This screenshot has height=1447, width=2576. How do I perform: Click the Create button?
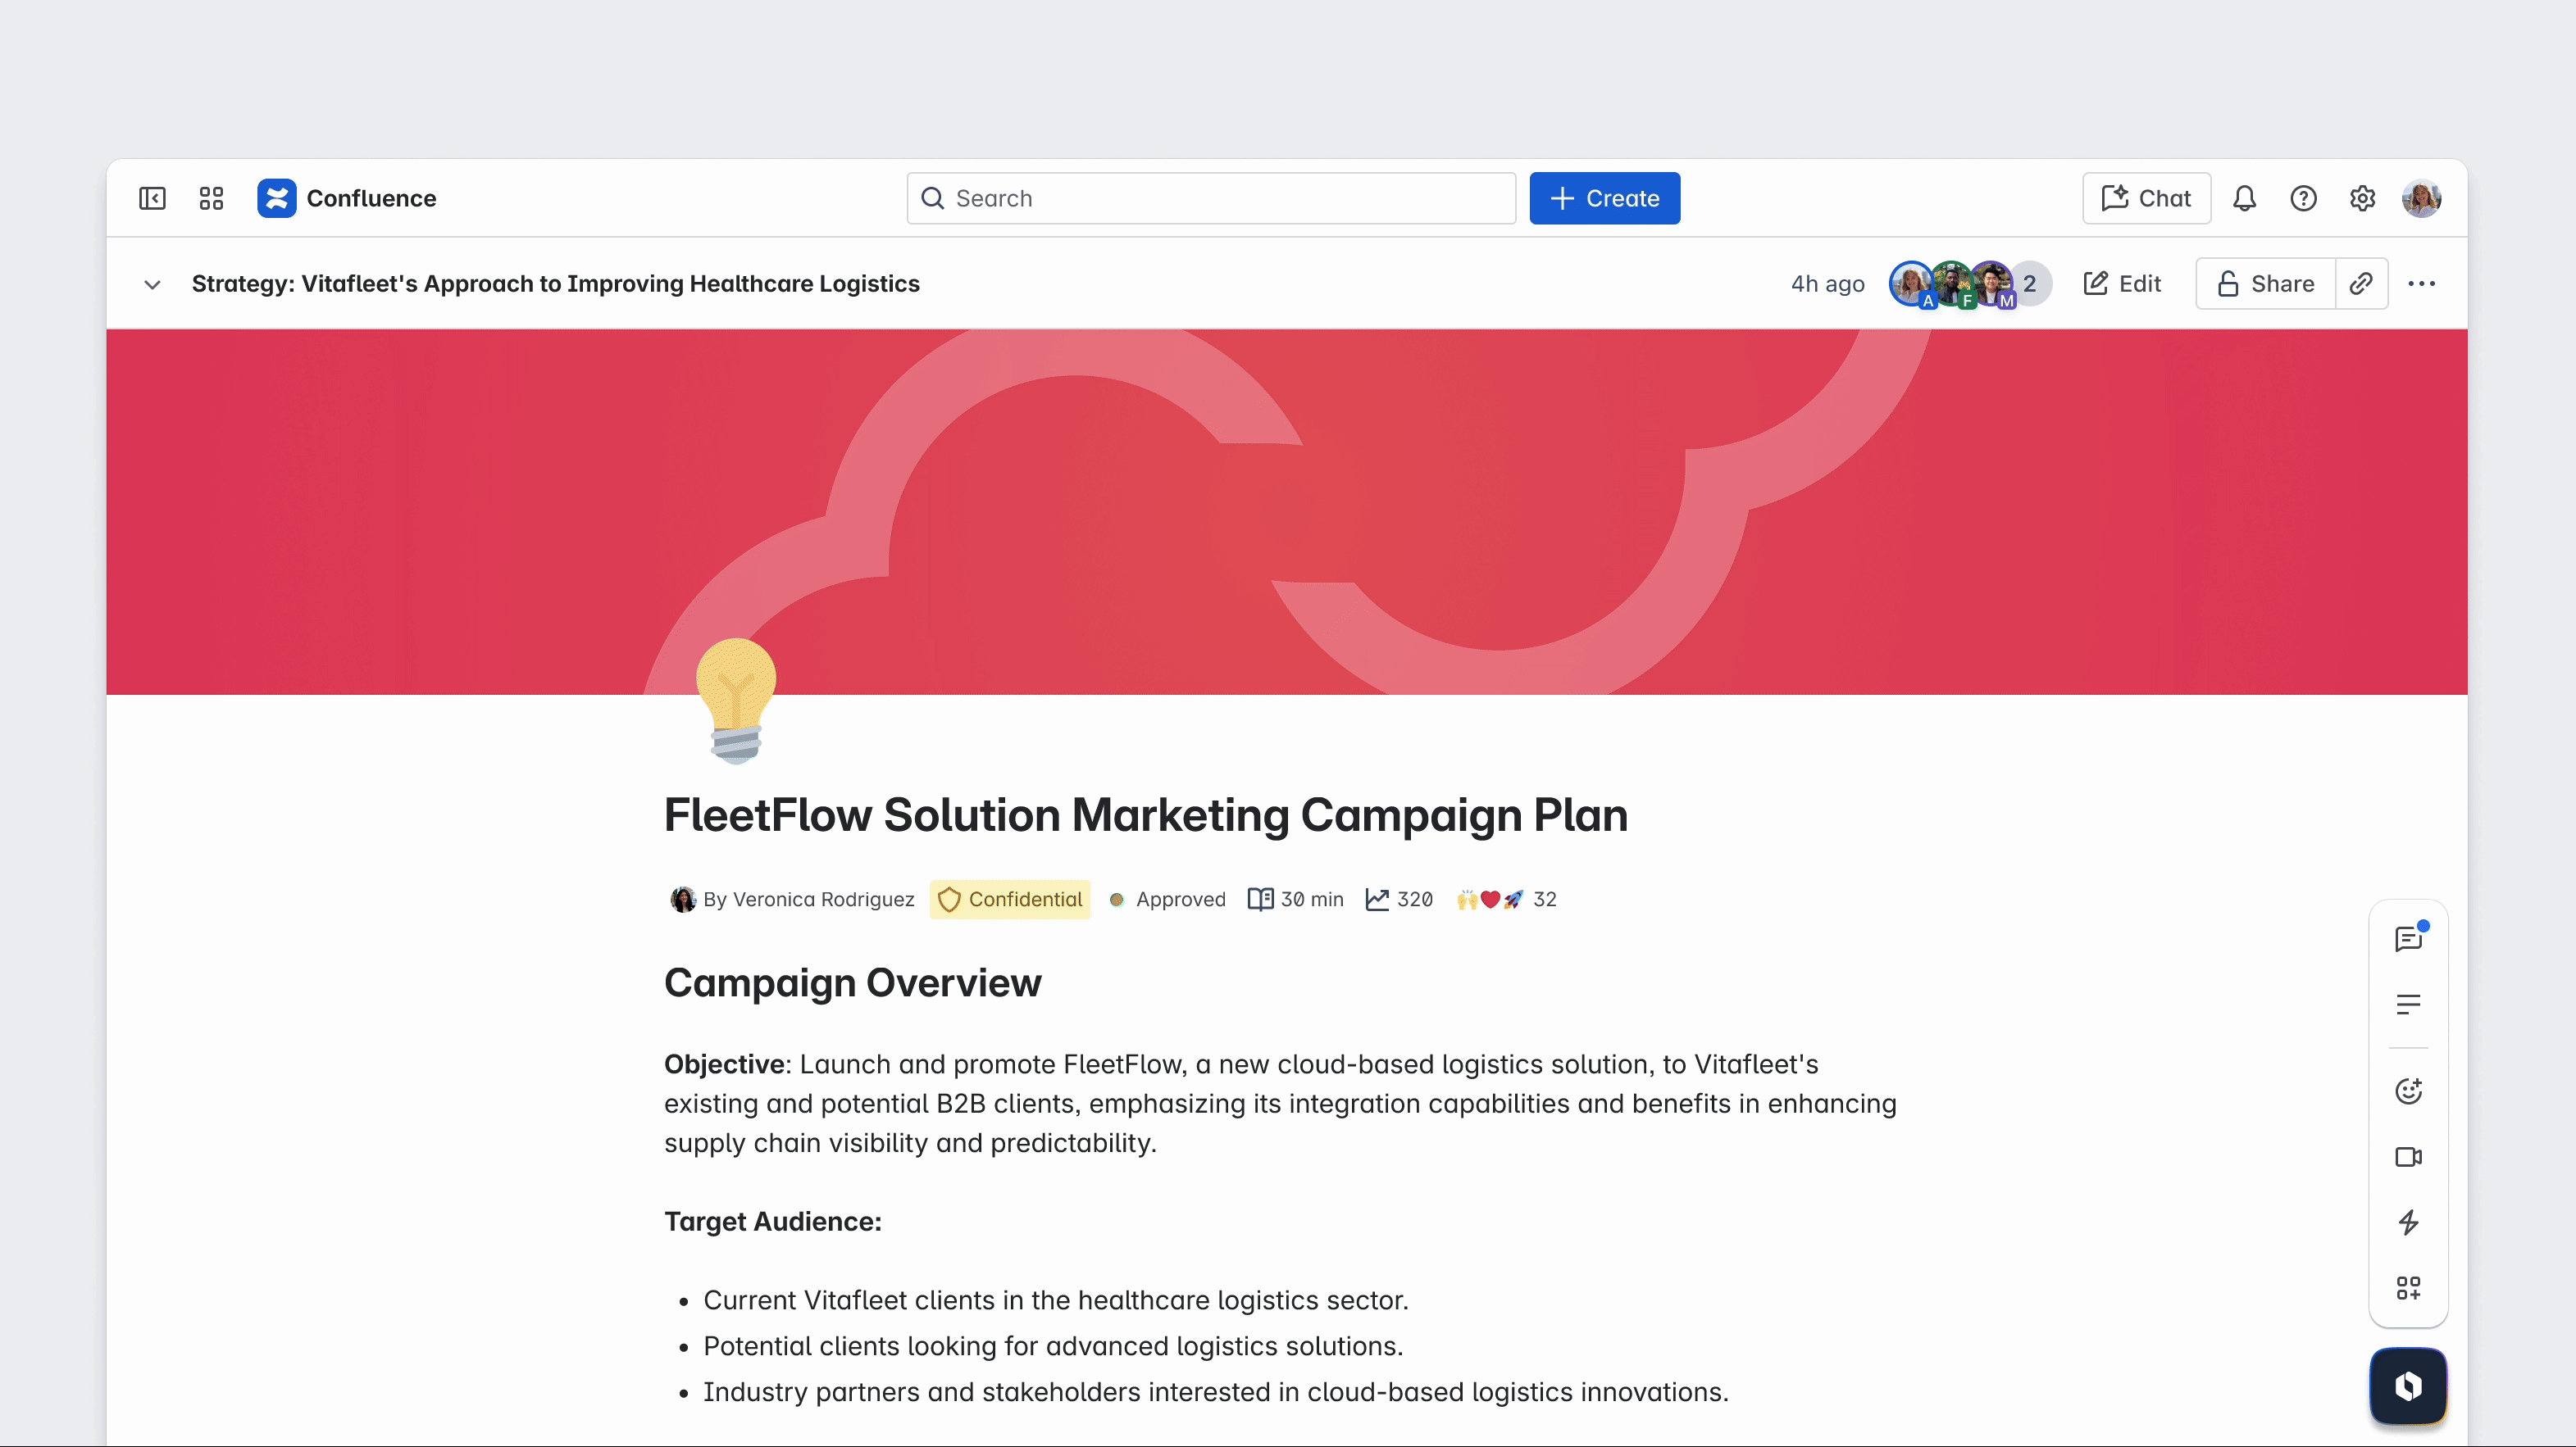click(x=1604, y=197)
